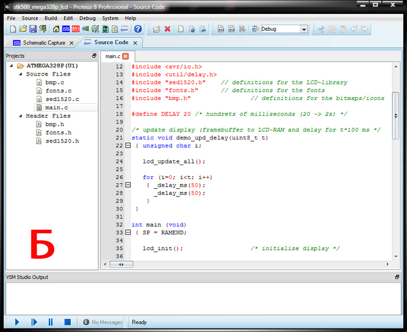407x332 pixels.
Task: Open the Gerber Viewer toolbar icon
Action: pyautogui.click(x=95, y=29)
